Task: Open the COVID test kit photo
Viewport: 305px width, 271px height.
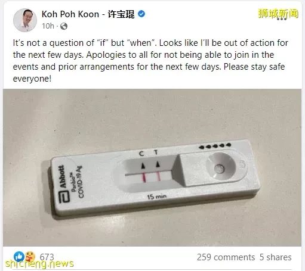Action: (x=152, y=167)
